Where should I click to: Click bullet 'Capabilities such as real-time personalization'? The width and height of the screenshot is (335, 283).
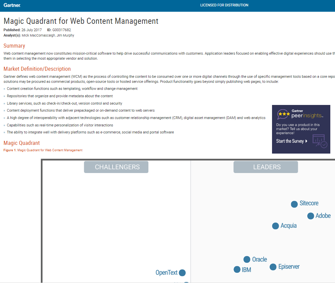60,125
